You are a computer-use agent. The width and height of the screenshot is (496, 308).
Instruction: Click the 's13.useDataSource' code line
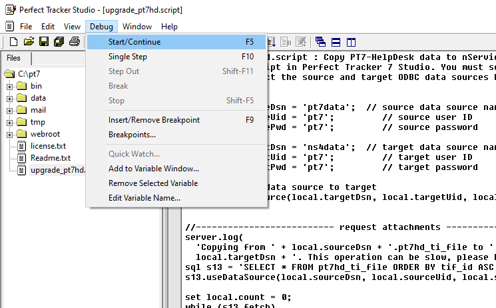pos(340,277)
